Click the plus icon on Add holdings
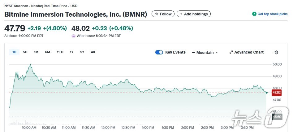293x132 pixels. 181,14
